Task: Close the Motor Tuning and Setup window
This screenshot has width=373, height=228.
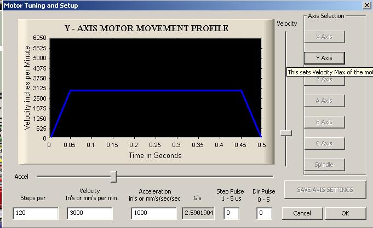Action: (x=366, y=5)
